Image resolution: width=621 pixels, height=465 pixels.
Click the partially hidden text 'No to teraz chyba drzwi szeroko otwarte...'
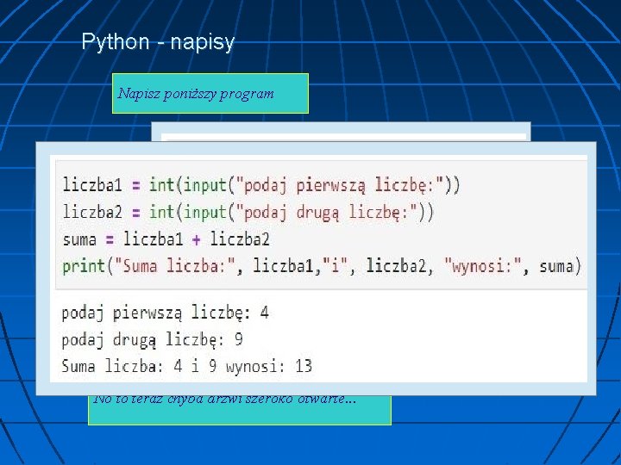pos(224,399)
